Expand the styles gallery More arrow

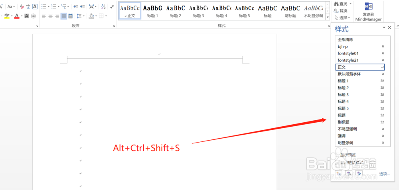pos(328,17)
